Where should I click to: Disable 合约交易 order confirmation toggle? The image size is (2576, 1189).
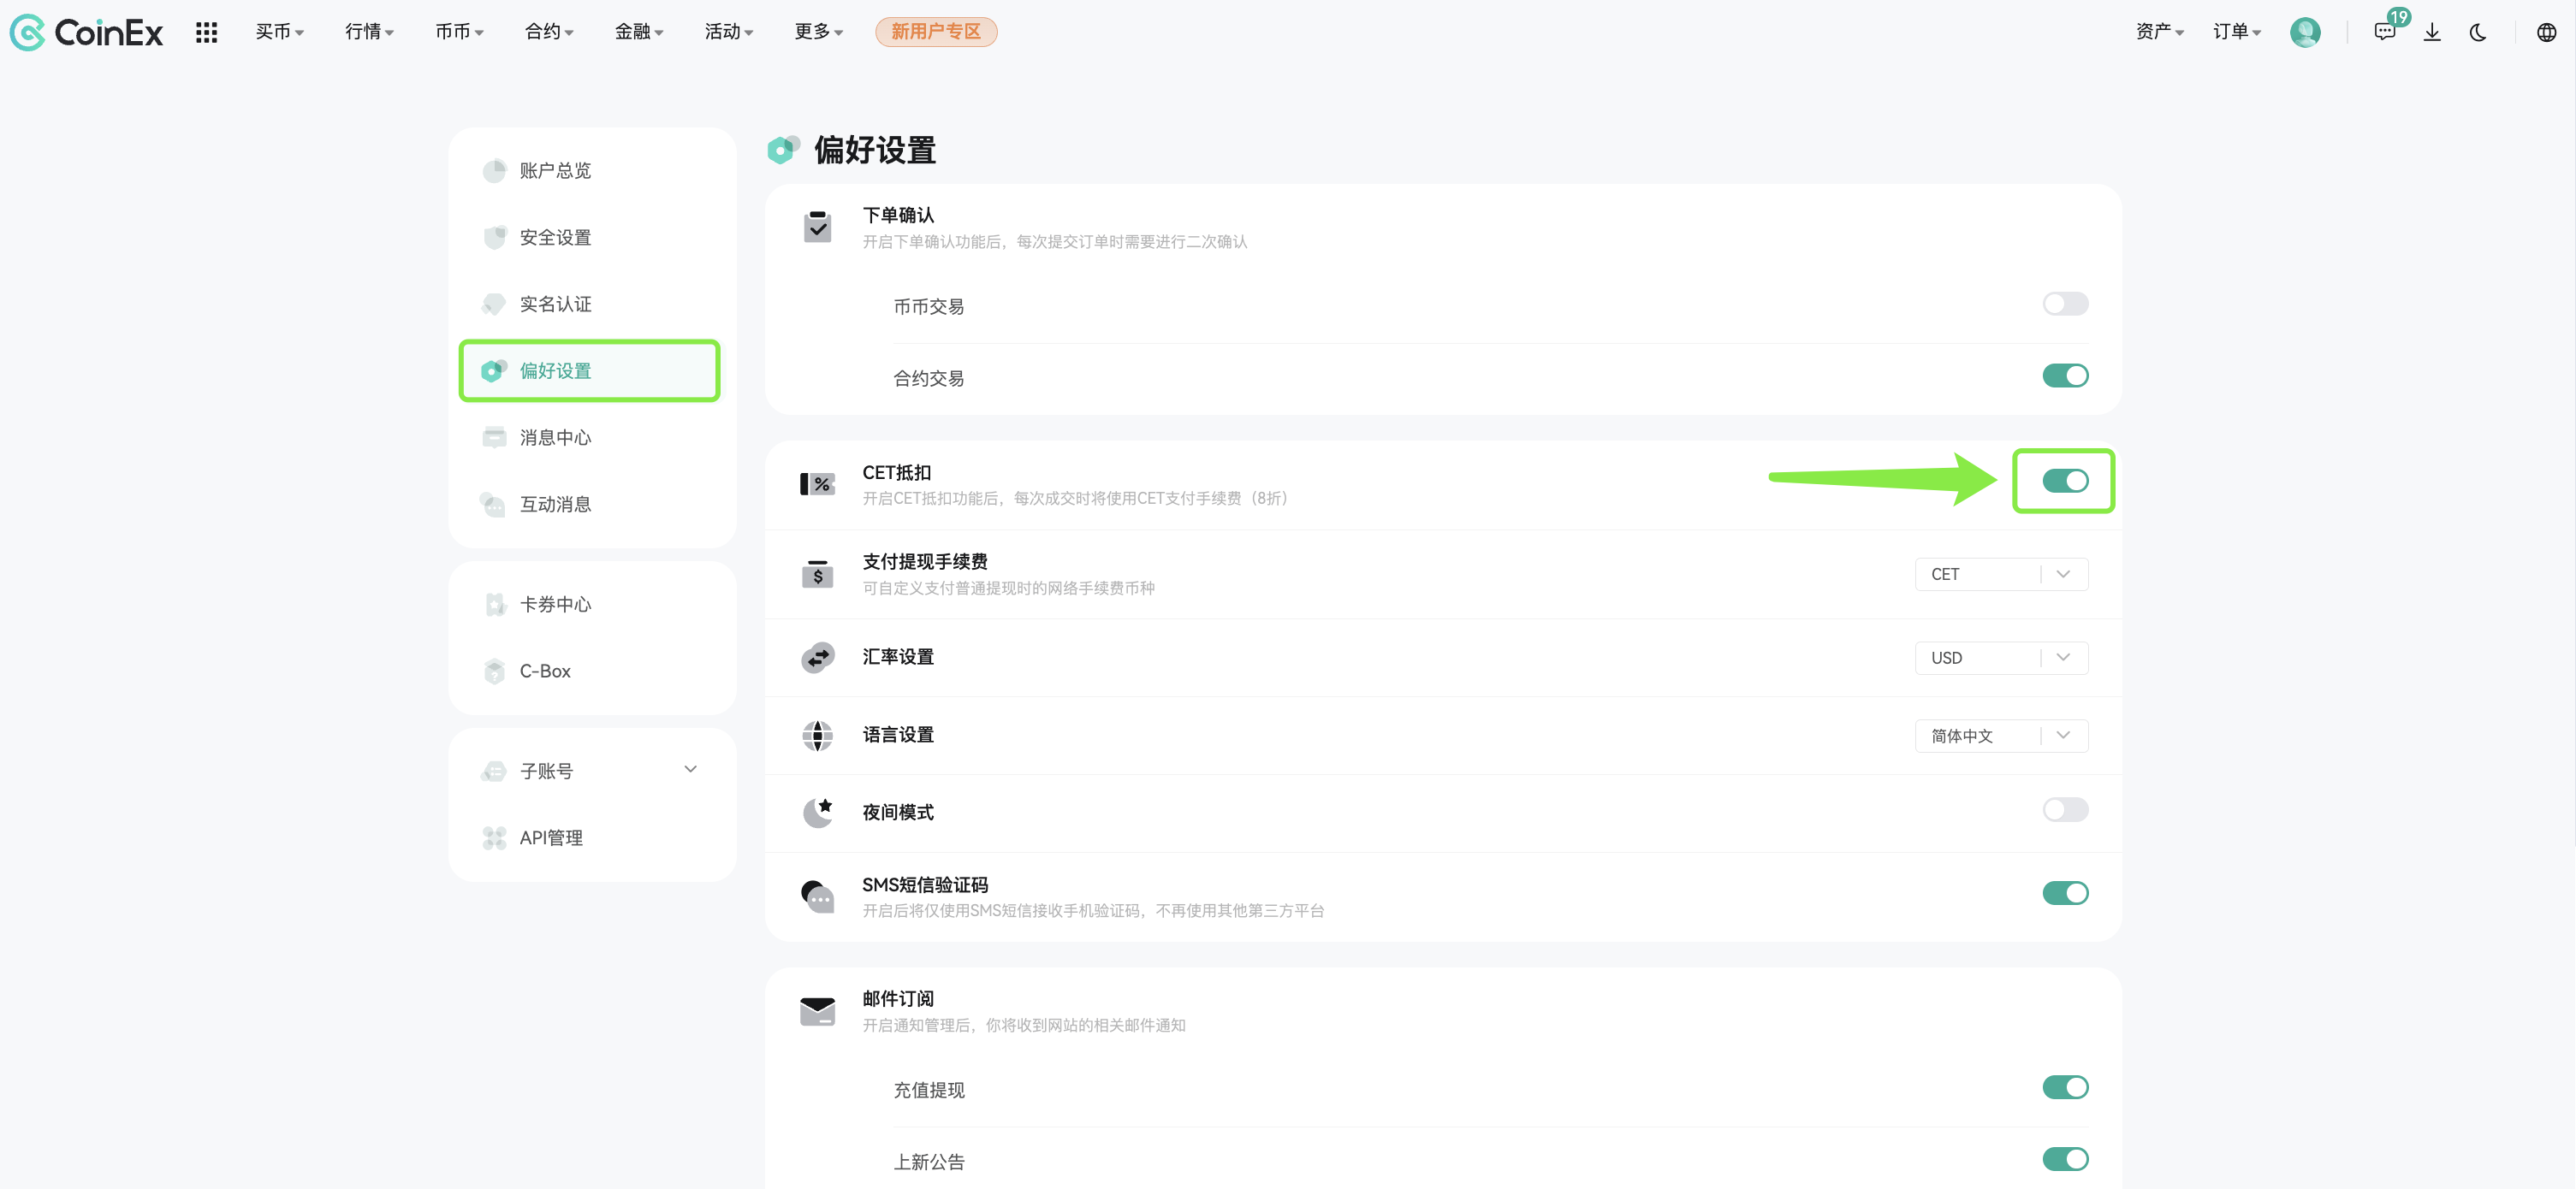pyautogui.click(x=2065, y=376)
